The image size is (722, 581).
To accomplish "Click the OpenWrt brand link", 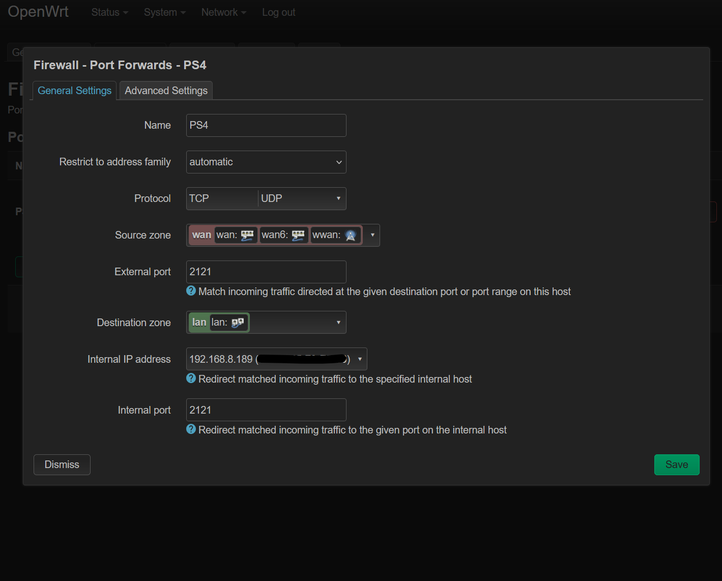I will [x=38, y=12].
